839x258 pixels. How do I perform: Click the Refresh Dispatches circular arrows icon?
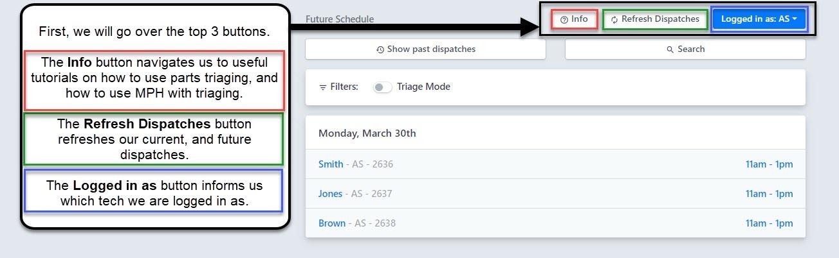(x=614, y=20)
